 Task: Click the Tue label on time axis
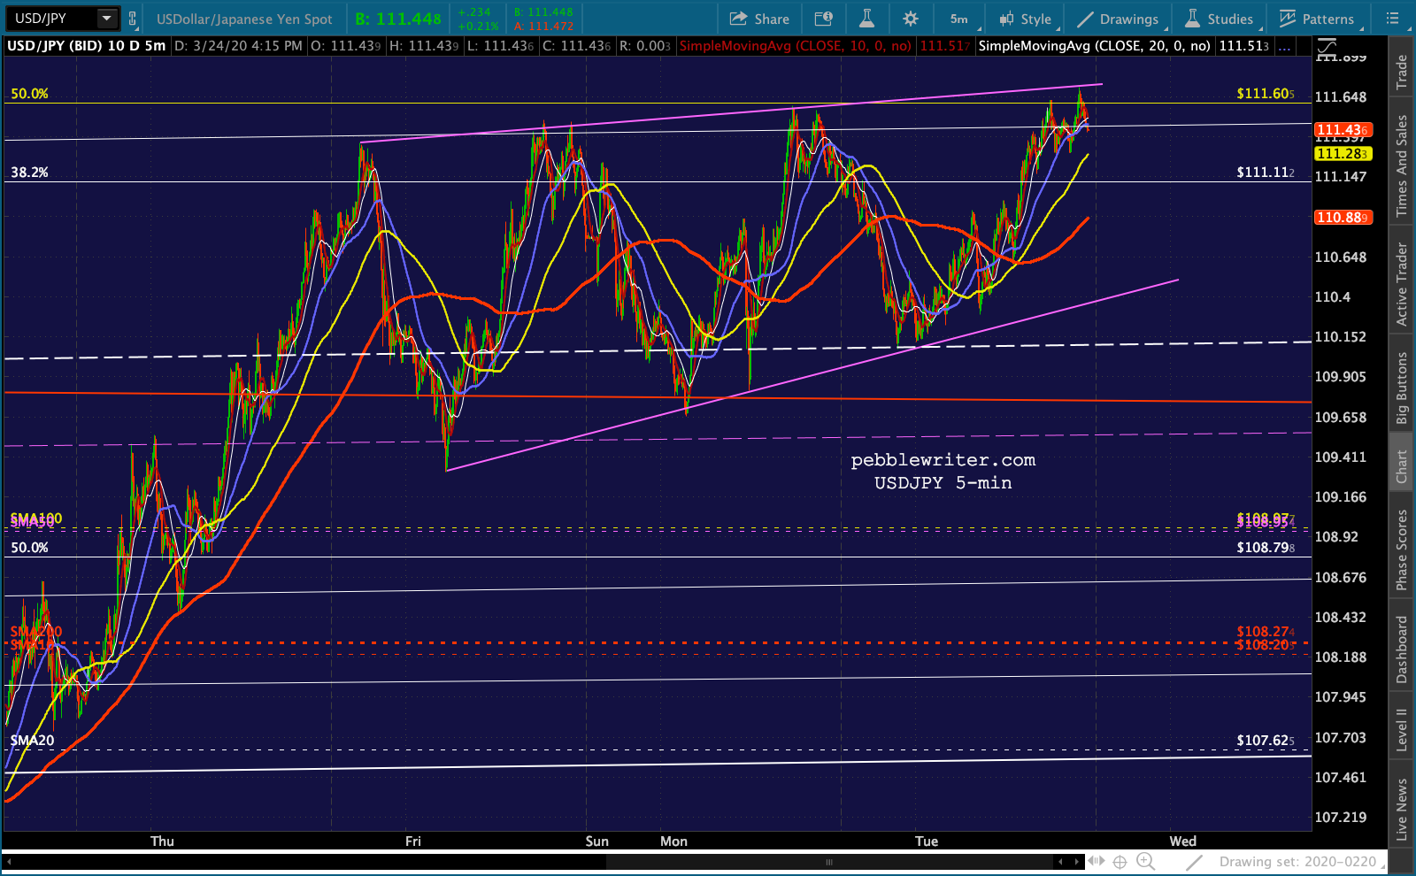coord(927,841)
